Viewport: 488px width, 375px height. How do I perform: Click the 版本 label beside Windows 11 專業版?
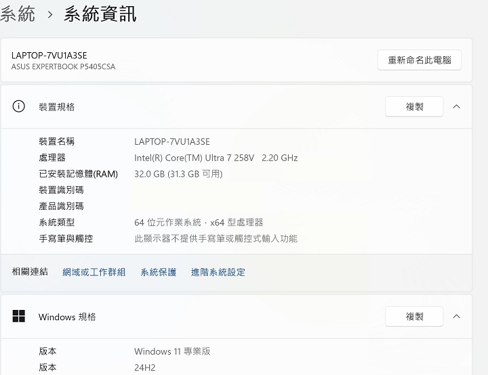point(47,351)
